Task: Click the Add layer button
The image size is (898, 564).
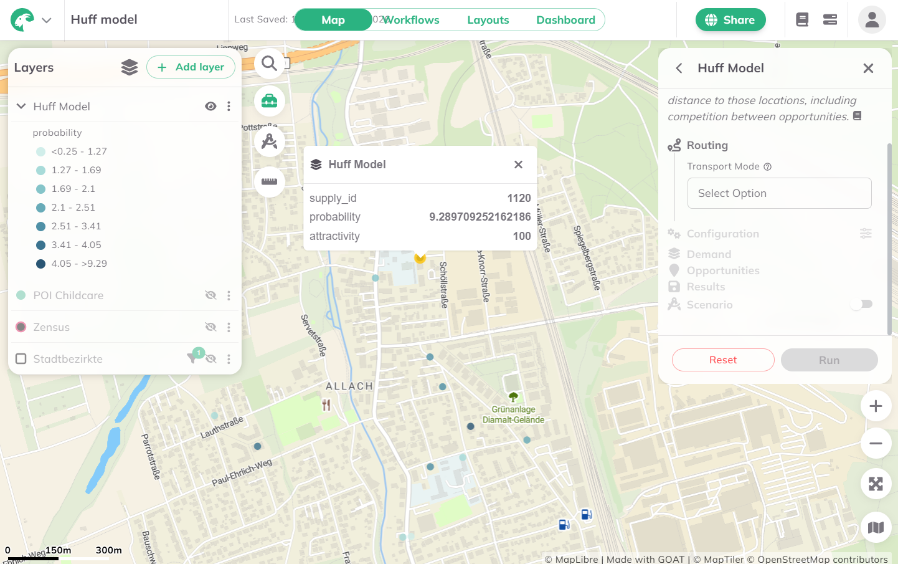Action: point(191,67)
